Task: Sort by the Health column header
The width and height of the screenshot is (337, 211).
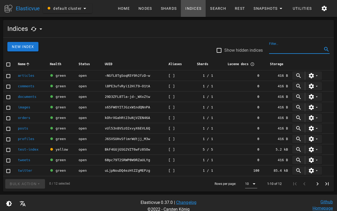Action: point(56,64)
